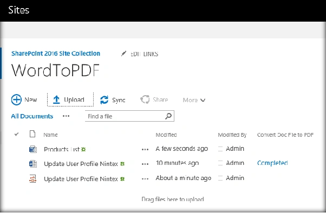Viewport: 326px width, 213px height.
Task: Click the search magnifier in Find a file
Action: click(168, 116)
